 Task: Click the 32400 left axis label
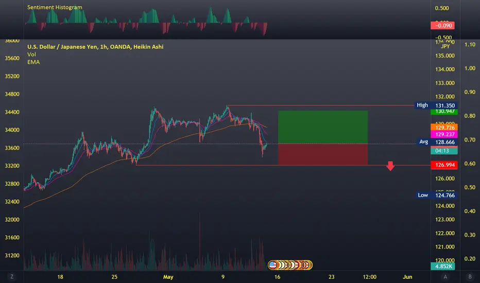pos(12,202)
